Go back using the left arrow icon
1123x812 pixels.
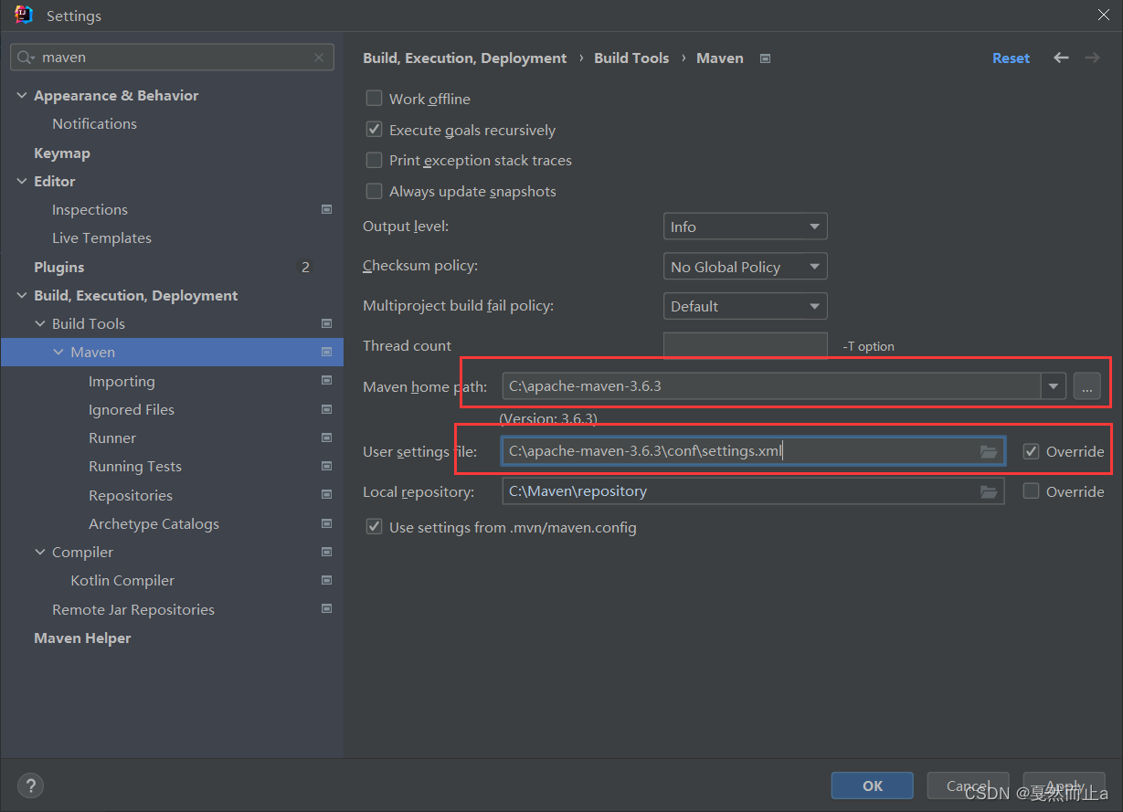coord(1061,58)
